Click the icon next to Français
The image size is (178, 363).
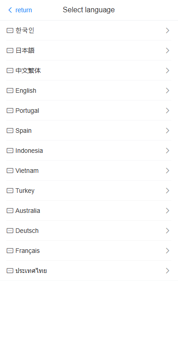point(10,251)
